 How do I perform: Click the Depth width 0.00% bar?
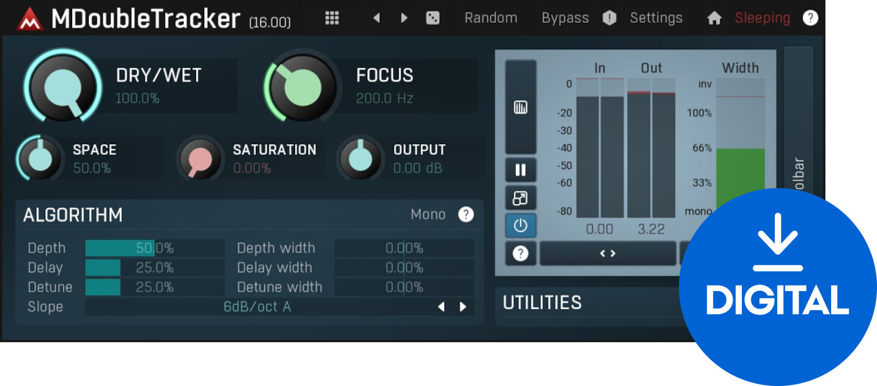tap(404, 248)
